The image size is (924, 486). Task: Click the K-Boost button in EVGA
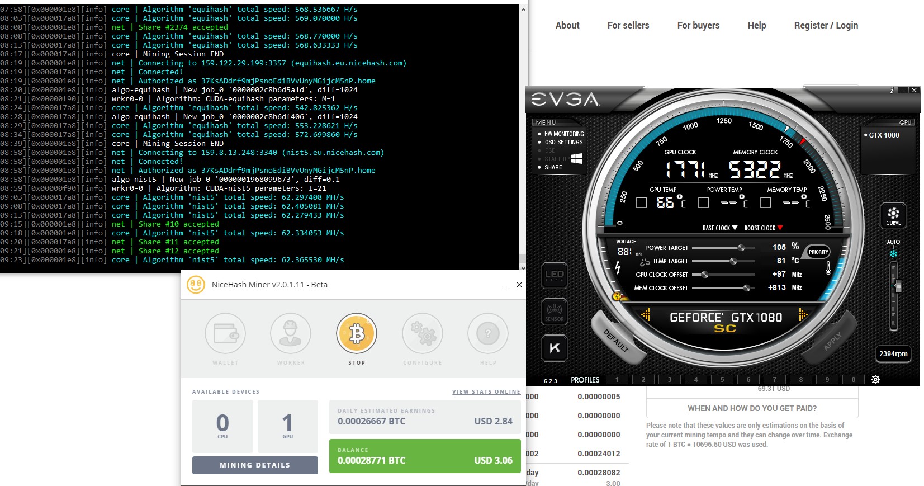pyautogui.click(x=554, y=348)
